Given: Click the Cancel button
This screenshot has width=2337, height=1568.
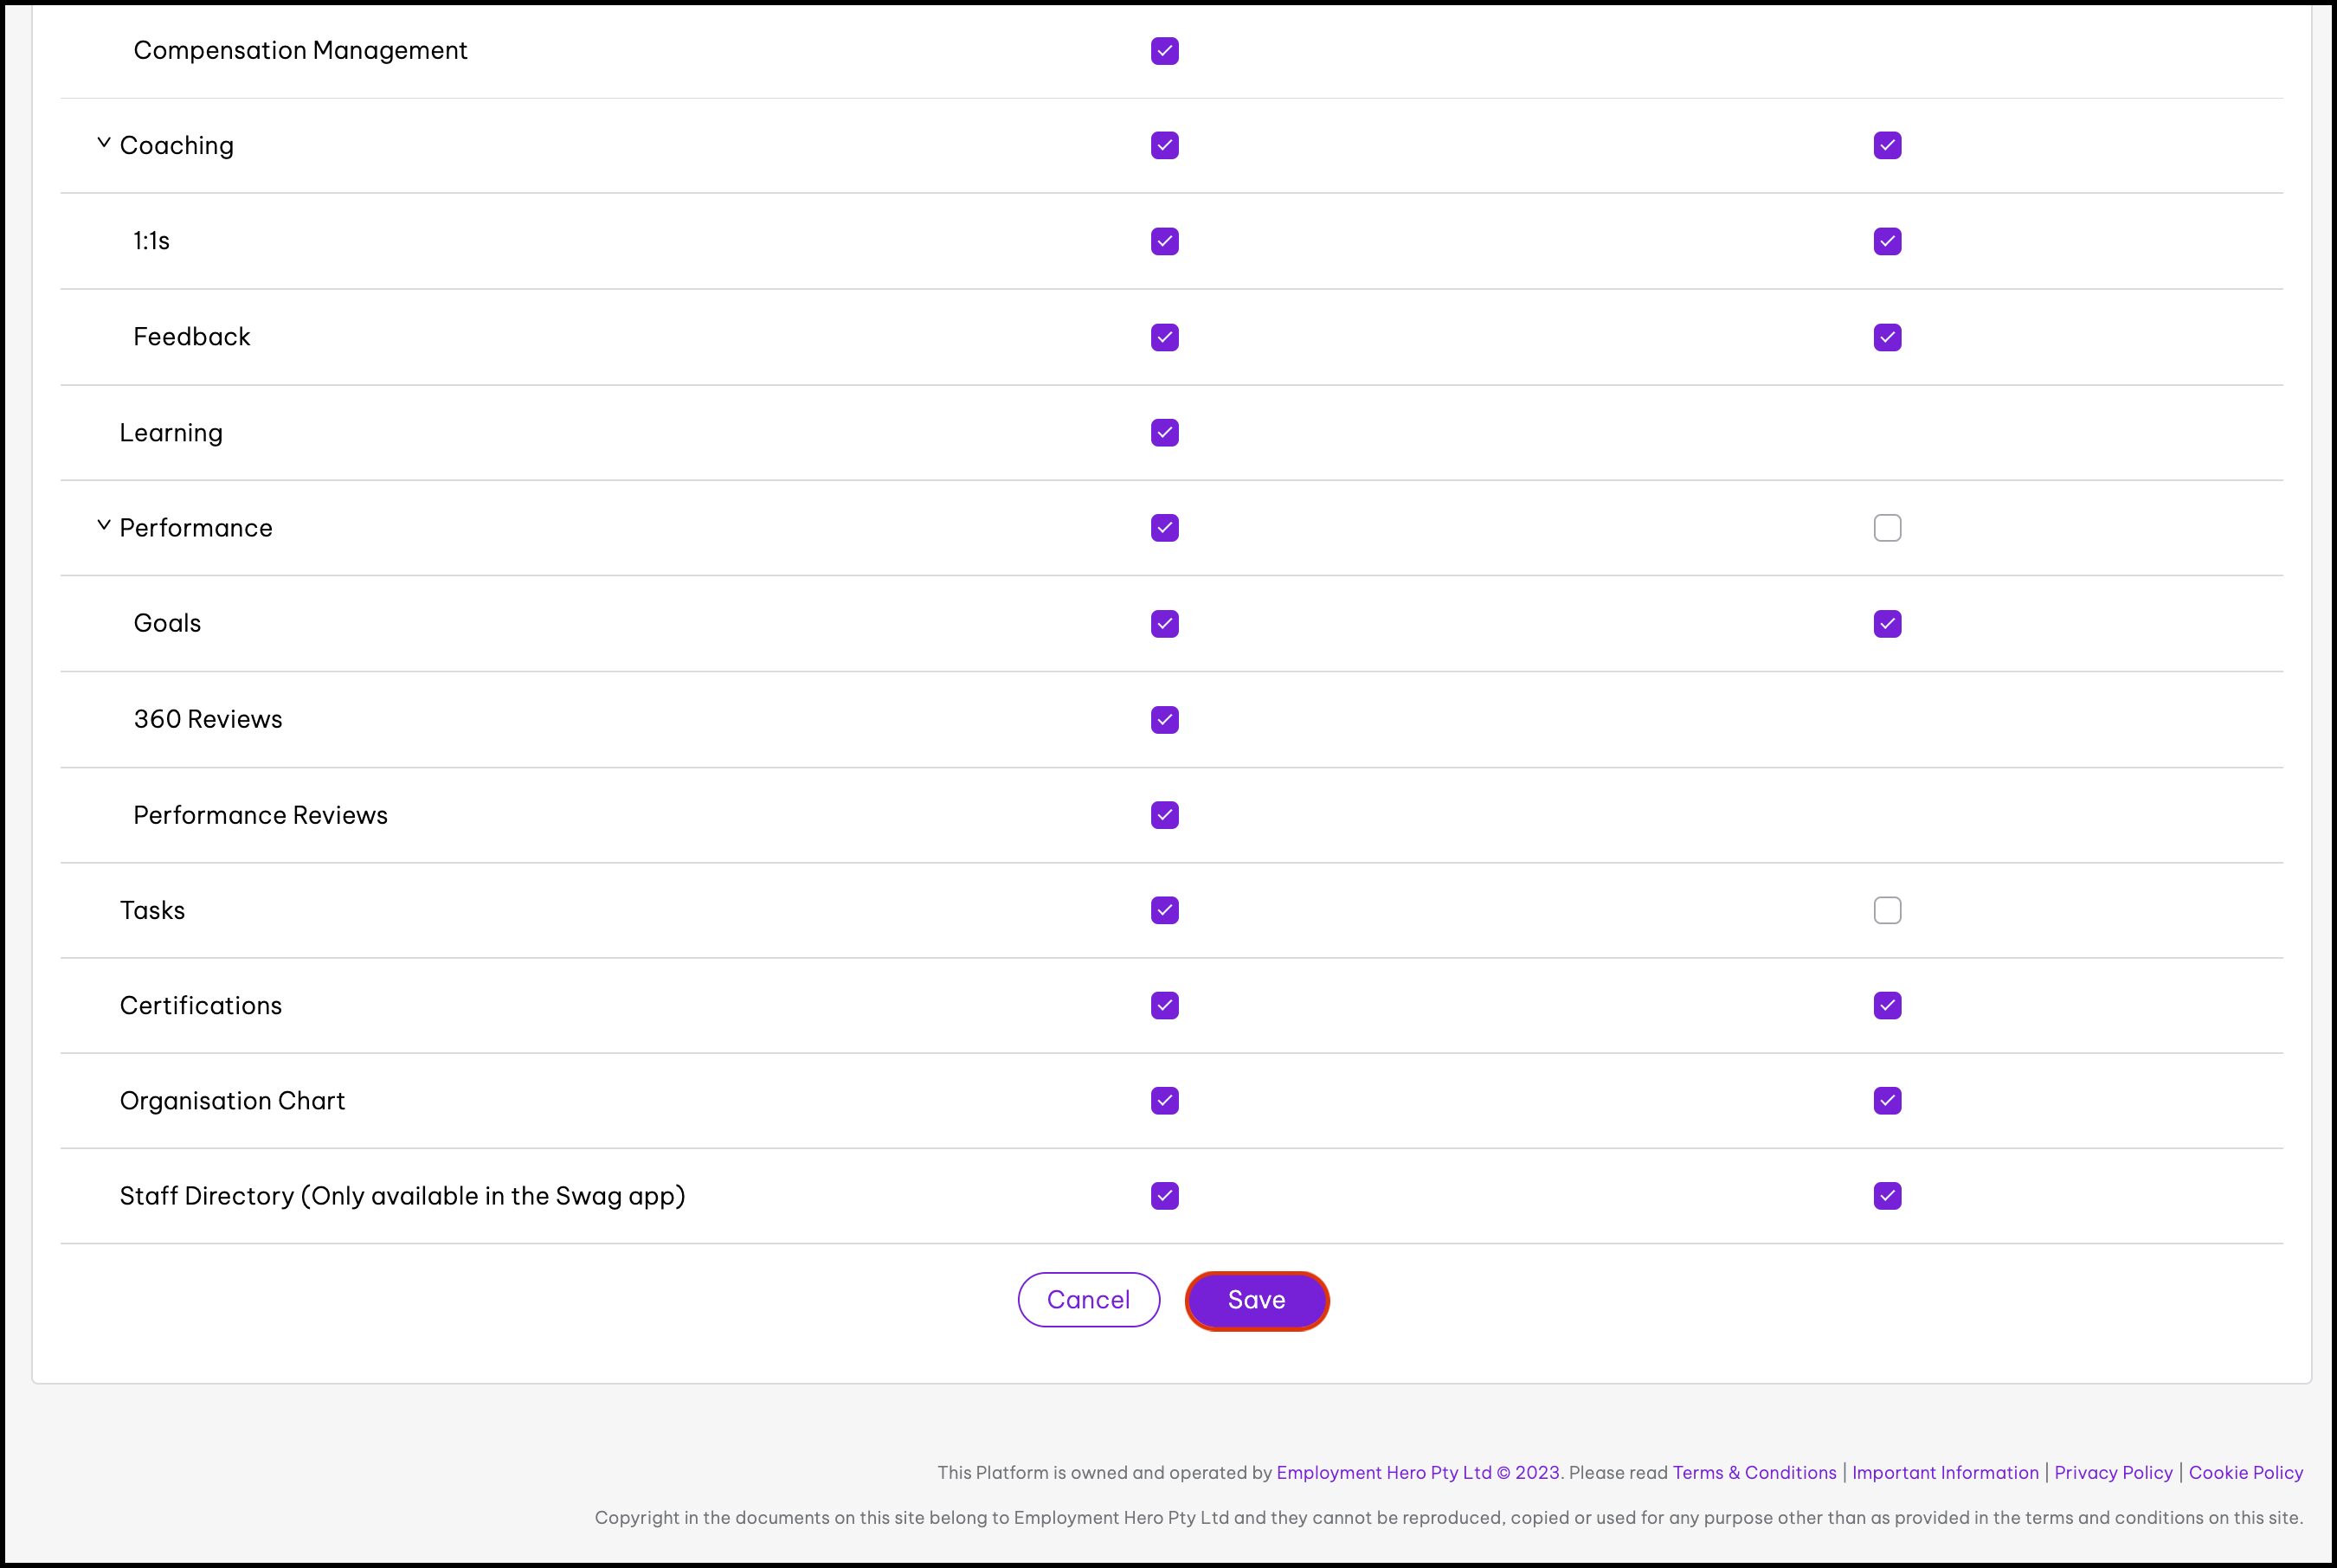Looking at the screenshot, I should coord(1088,1300).
